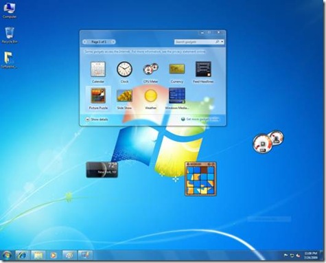This screenshot has width=326, height=263.
Task: Open the search gadgets dropdown arrow
Action: [222, 42]
